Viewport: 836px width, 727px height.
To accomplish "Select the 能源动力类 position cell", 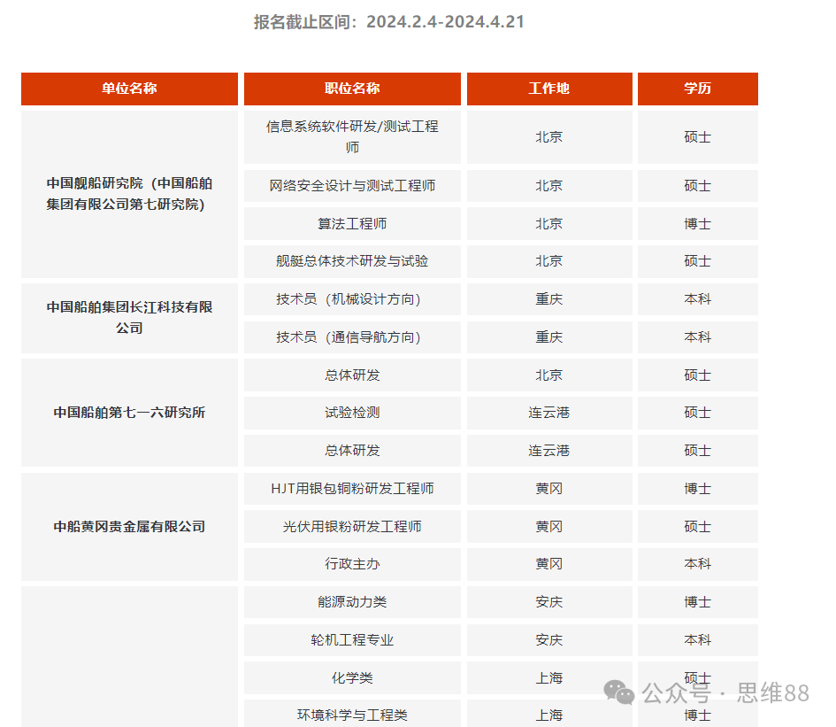I will (x=352, y=602).
